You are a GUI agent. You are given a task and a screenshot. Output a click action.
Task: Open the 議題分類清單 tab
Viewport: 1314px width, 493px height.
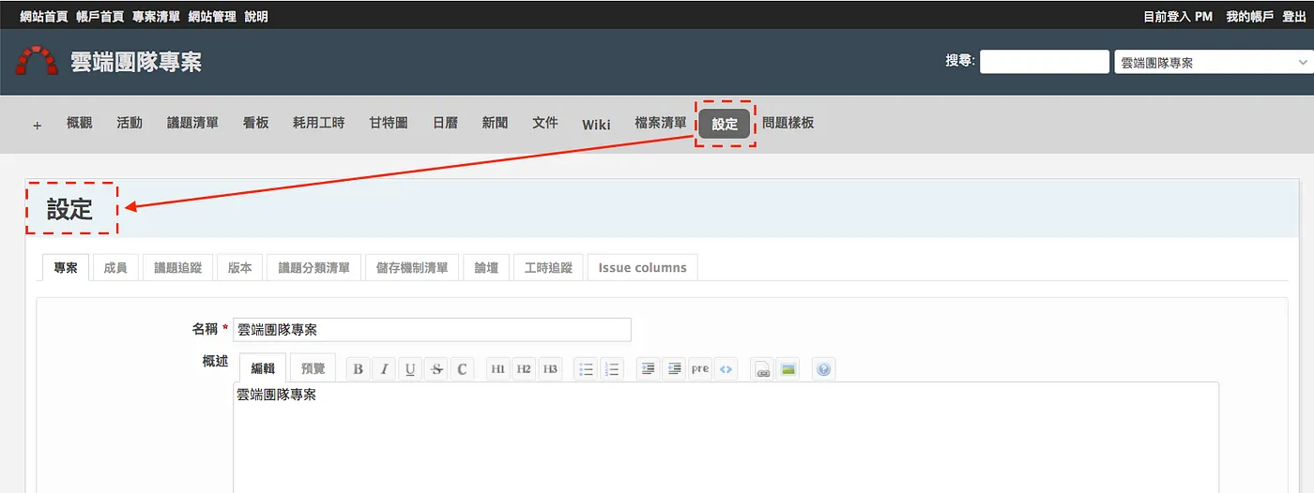coord(313,267)
